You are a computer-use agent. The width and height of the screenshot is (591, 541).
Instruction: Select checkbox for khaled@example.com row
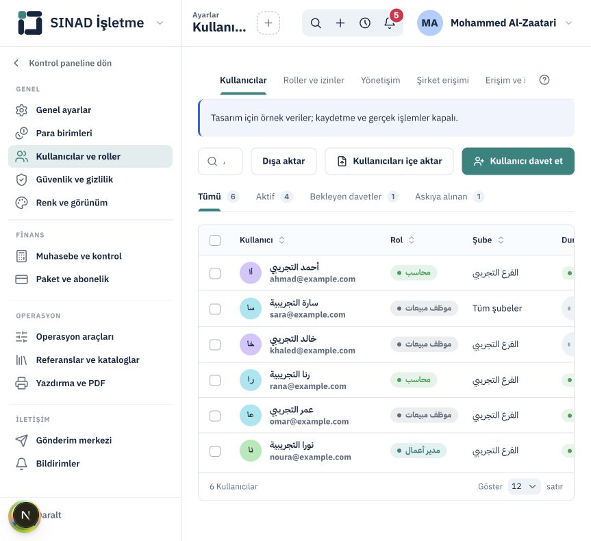[x=215, y=344]
